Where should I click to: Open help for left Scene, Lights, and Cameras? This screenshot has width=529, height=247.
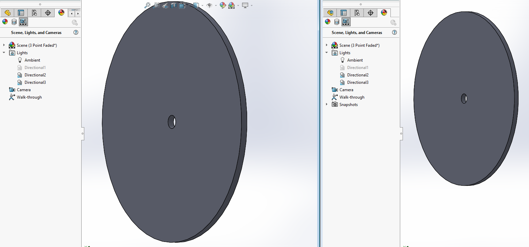(x=76, y=32)
